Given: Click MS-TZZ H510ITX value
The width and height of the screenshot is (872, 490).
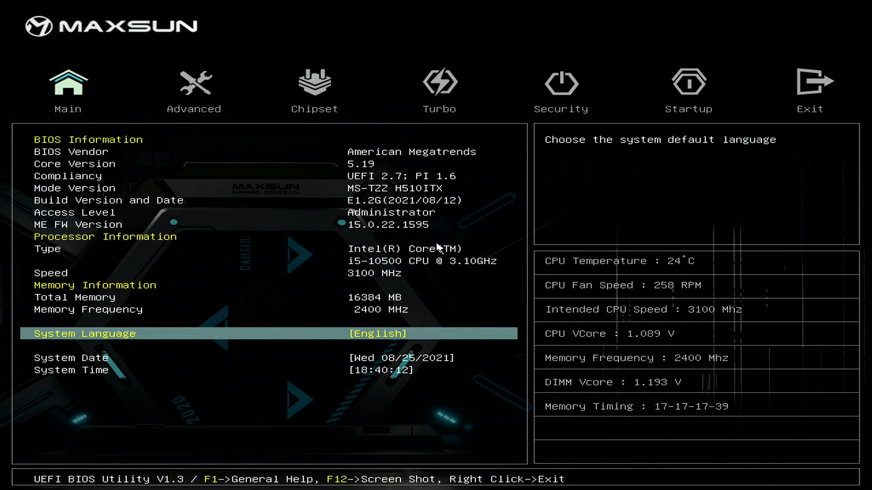Looking at the screenshot, I should [x=395, y=188].
